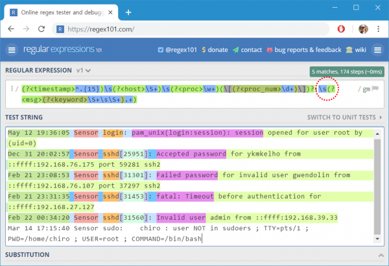Click the 'May 12 19:36:05' timestamp
Screen dimensions: 389x266
(x=39, y=133)
